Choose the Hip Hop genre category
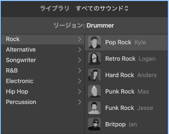169x134 pixels. coord(43,92)
